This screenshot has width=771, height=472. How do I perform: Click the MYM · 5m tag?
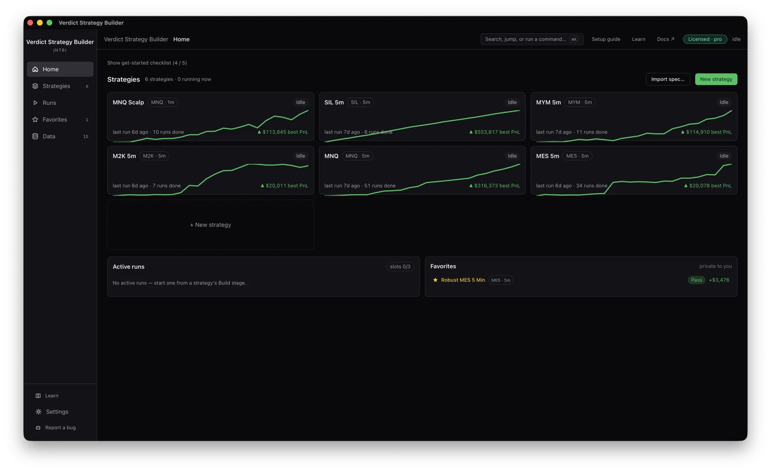coord(580,102)
